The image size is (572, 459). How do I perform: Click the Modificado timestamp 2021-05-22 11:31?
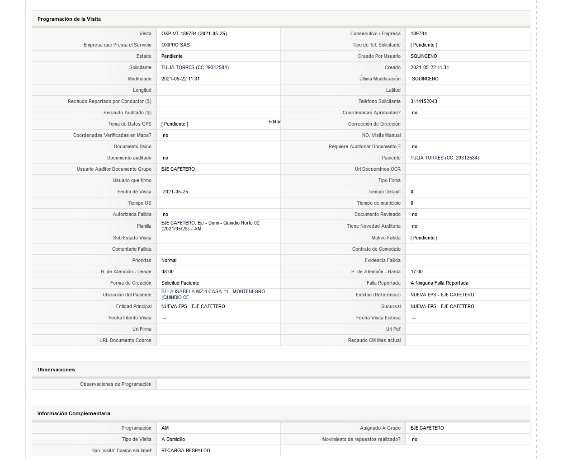tap(180, 79)
